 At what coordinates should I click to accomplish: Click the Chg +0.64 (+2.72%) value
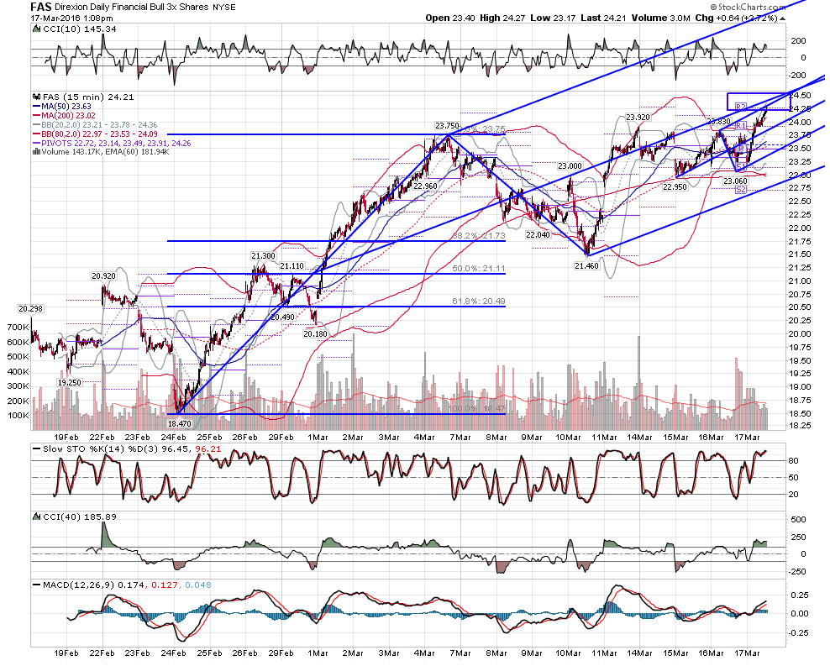click(736, 18)
